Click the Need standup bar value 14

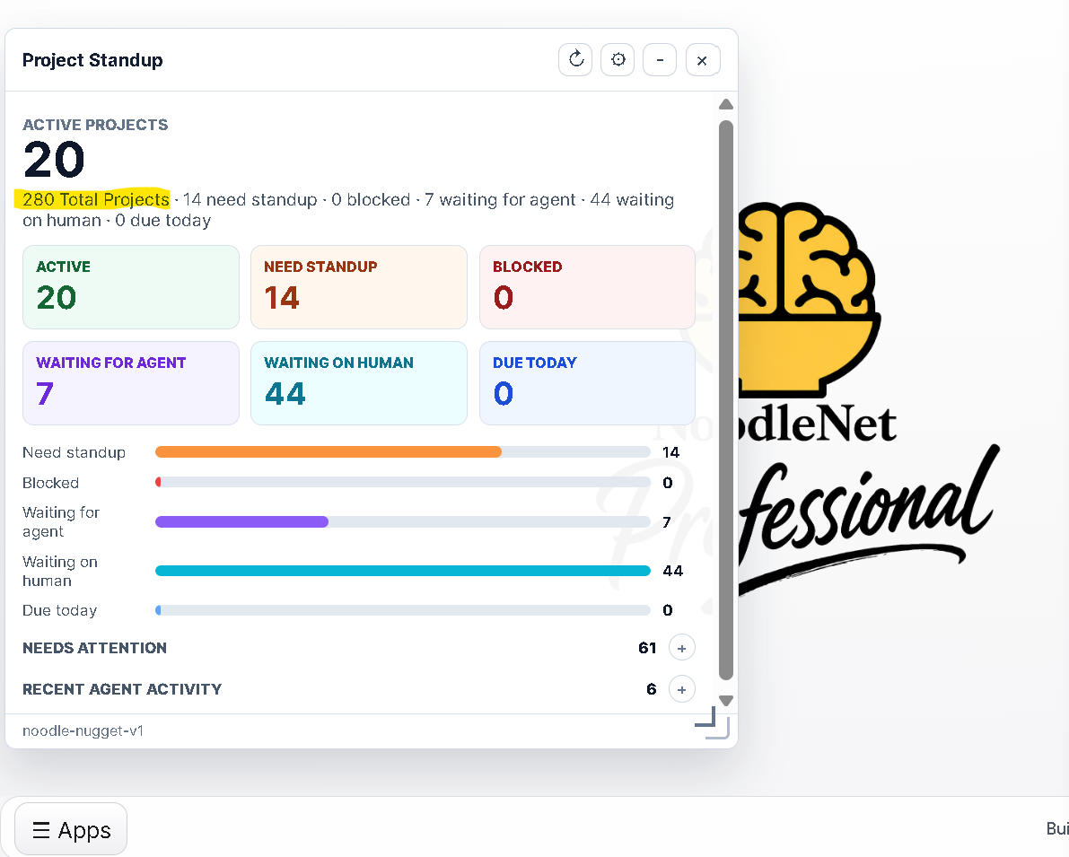670,452
